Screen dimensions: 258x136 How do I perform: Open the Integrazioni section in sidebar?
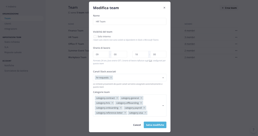pos(11,29)
